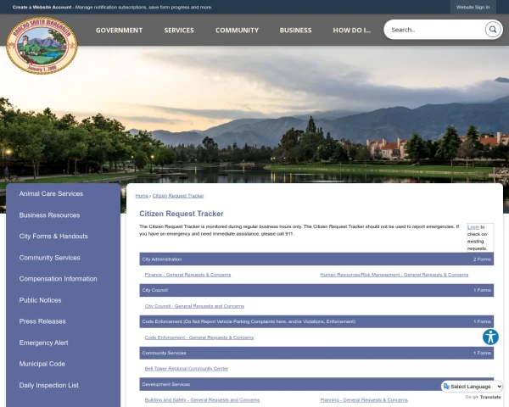Click the Home breadcrumb link

tap(142, 196)
